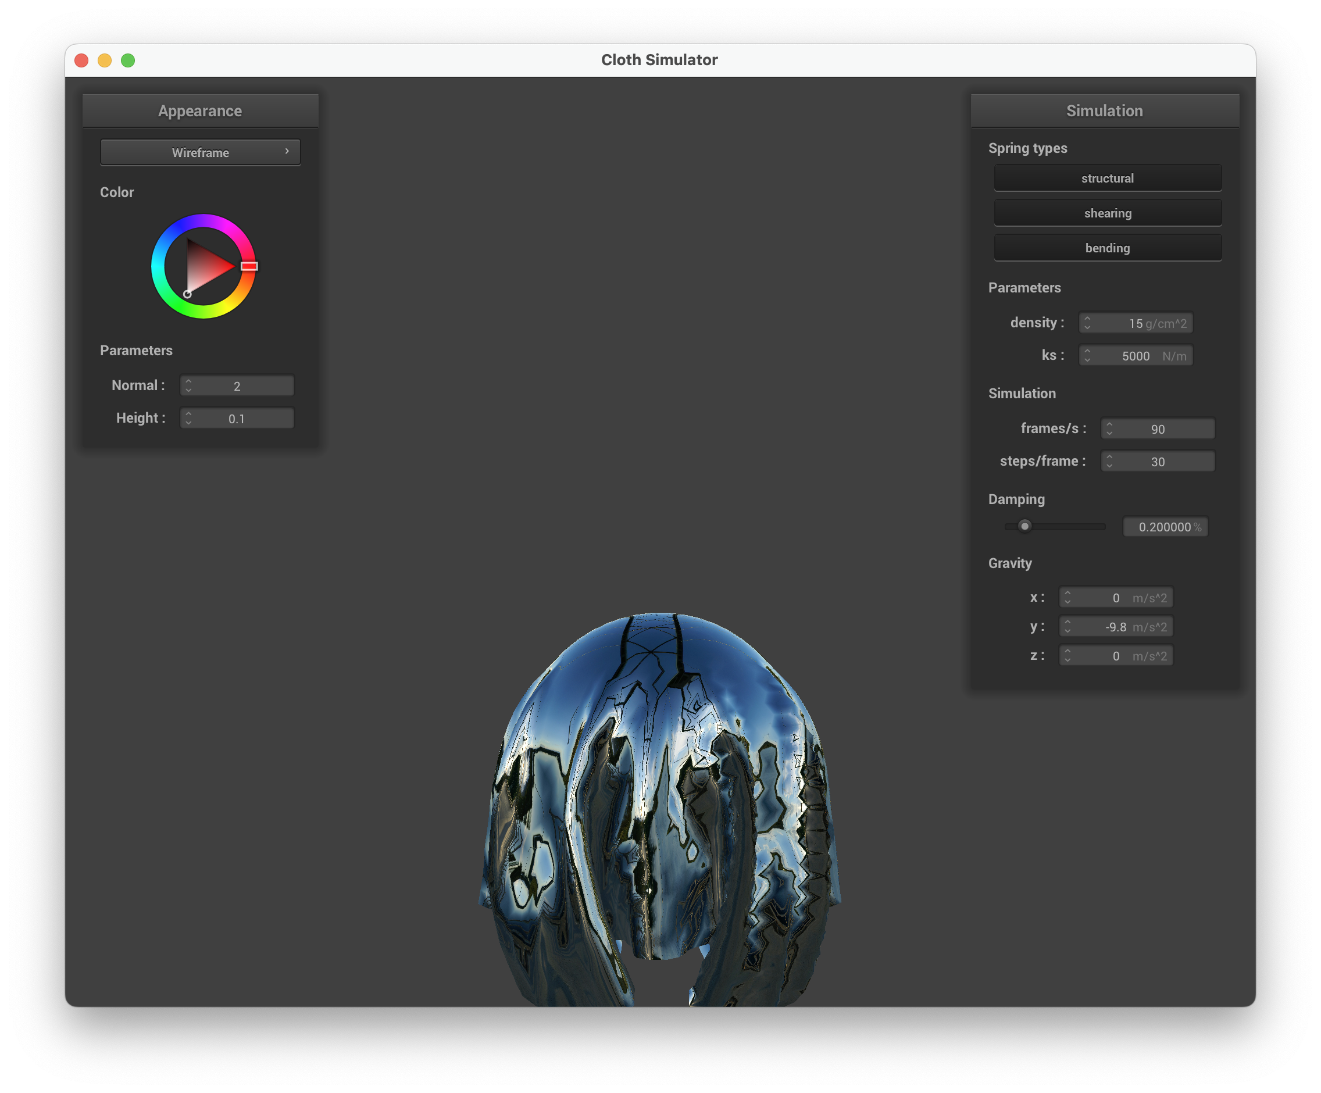Toggle the structural spring type
This screenshot has width=1321, height=1093.
click(x=1107, y=178)
